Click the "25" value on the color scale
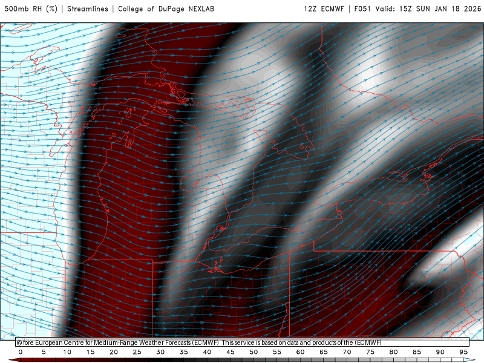Viewport: 484px width, 363px height. pos(137,352)
